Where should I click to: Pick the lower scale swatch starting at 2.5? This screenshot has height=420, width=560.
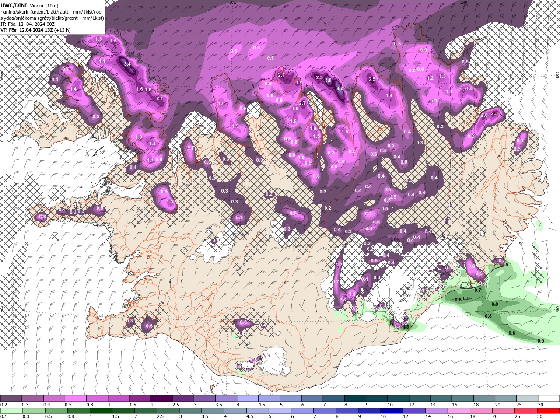[168, 411]
